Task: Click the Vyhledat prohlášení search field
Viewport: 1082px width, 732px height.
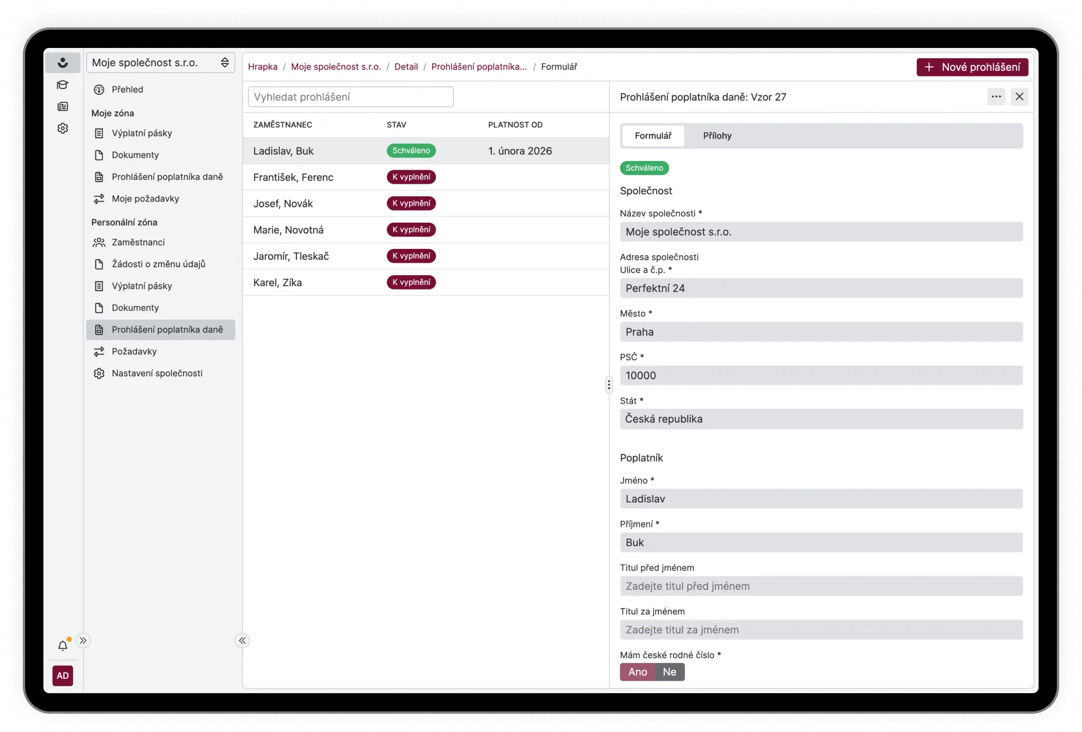Action: 351,97
